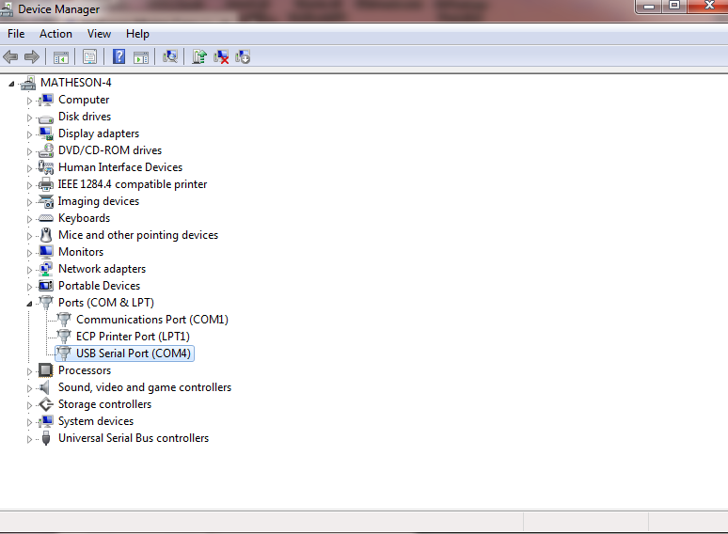Expand the Disk drives arrow
This screenshot has height=534, width=728.
coord(29,118)
